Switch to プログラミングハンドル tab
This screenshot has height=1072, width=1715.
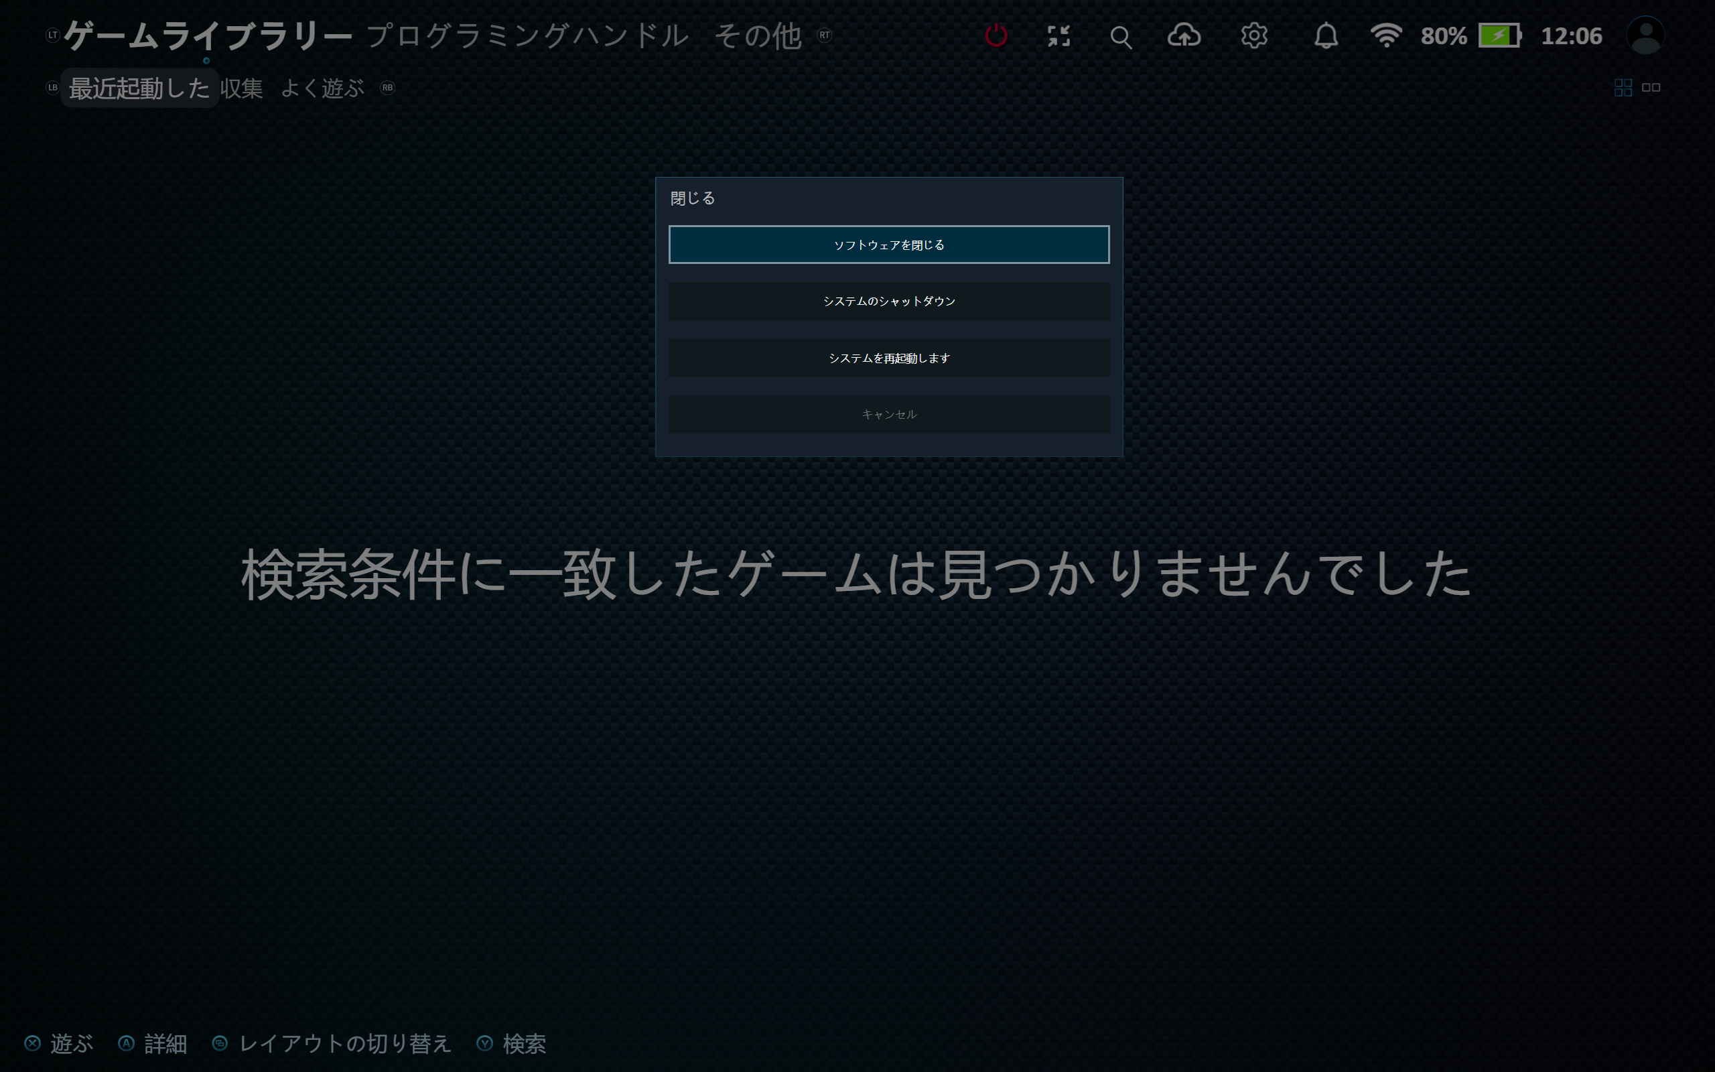click(x=527, y=36)
